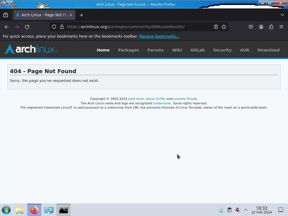Reload the current page
Viewport: 288px width, 216px height.
[27, 27]
